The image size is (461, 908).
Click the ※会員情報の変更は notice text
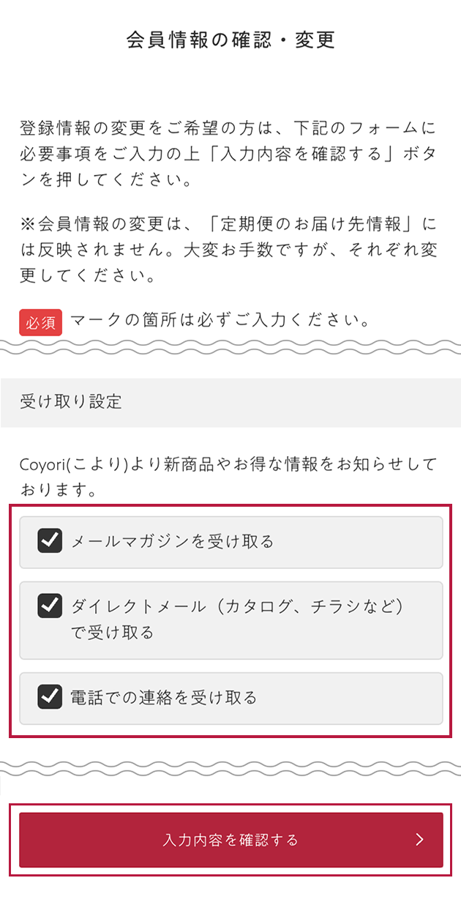[228, 251]
